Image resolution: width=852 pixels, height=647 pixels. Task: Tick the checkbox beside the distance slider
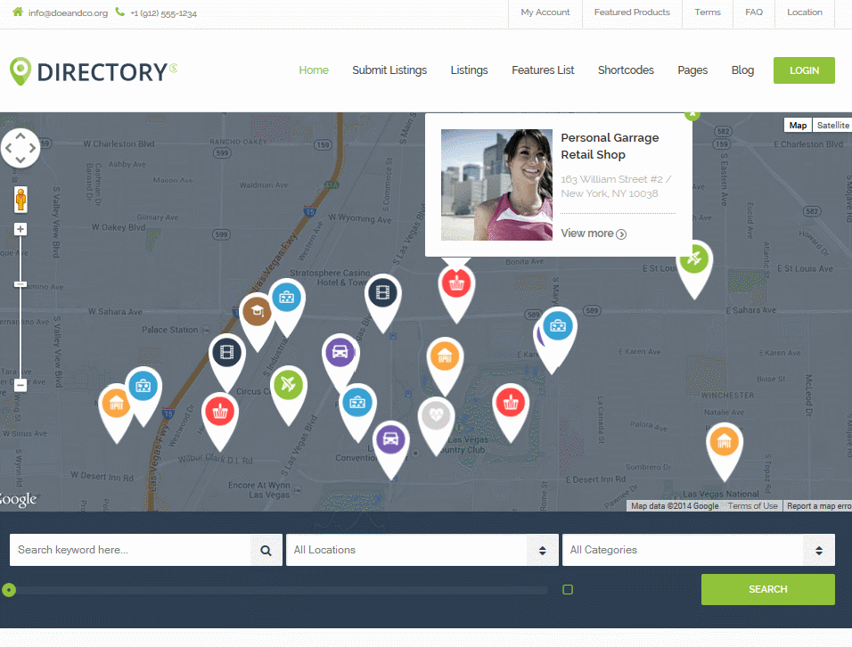coord(568,589)
